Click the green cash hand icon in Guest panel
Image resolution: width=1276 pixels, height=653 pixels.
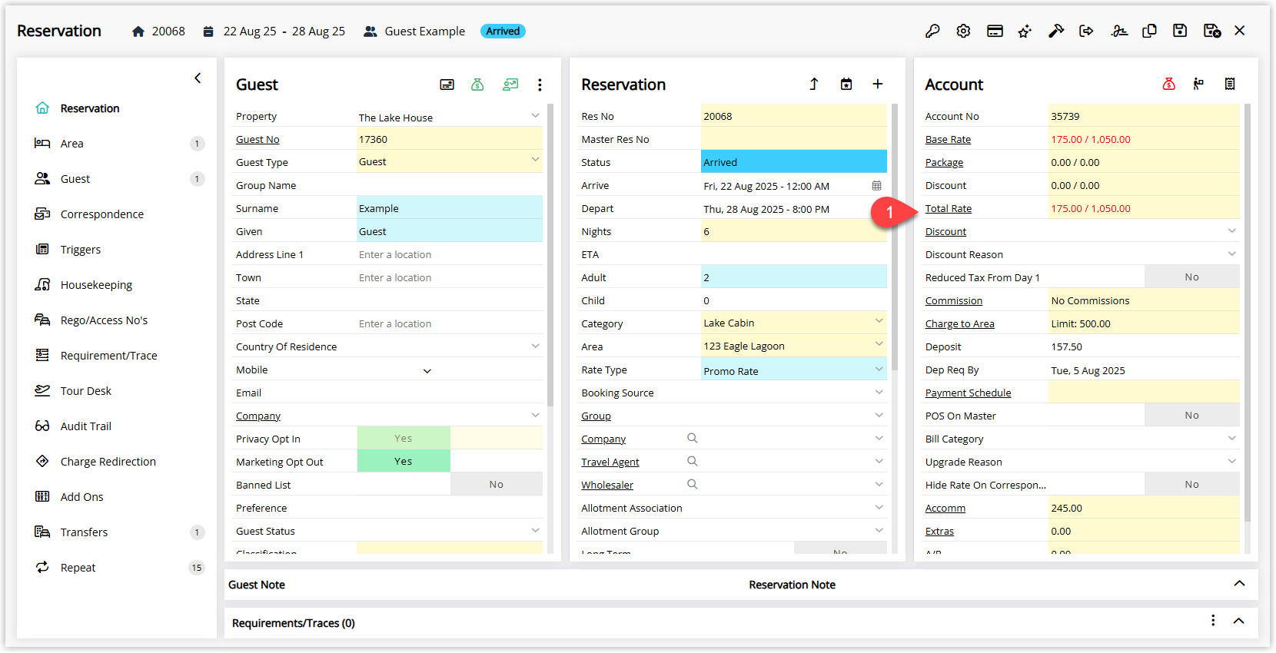pyautogui.click(x=510, y=85)
